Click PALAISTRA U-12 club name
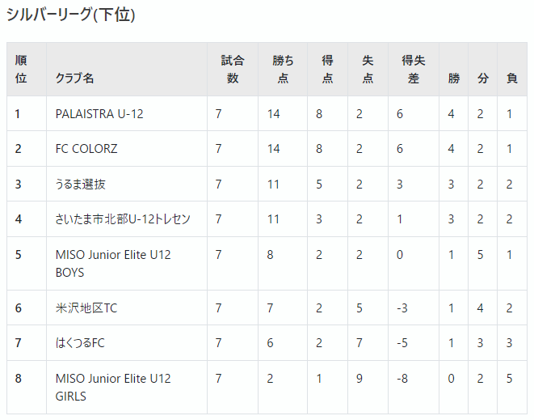534x420 pixels. (99, 113)
